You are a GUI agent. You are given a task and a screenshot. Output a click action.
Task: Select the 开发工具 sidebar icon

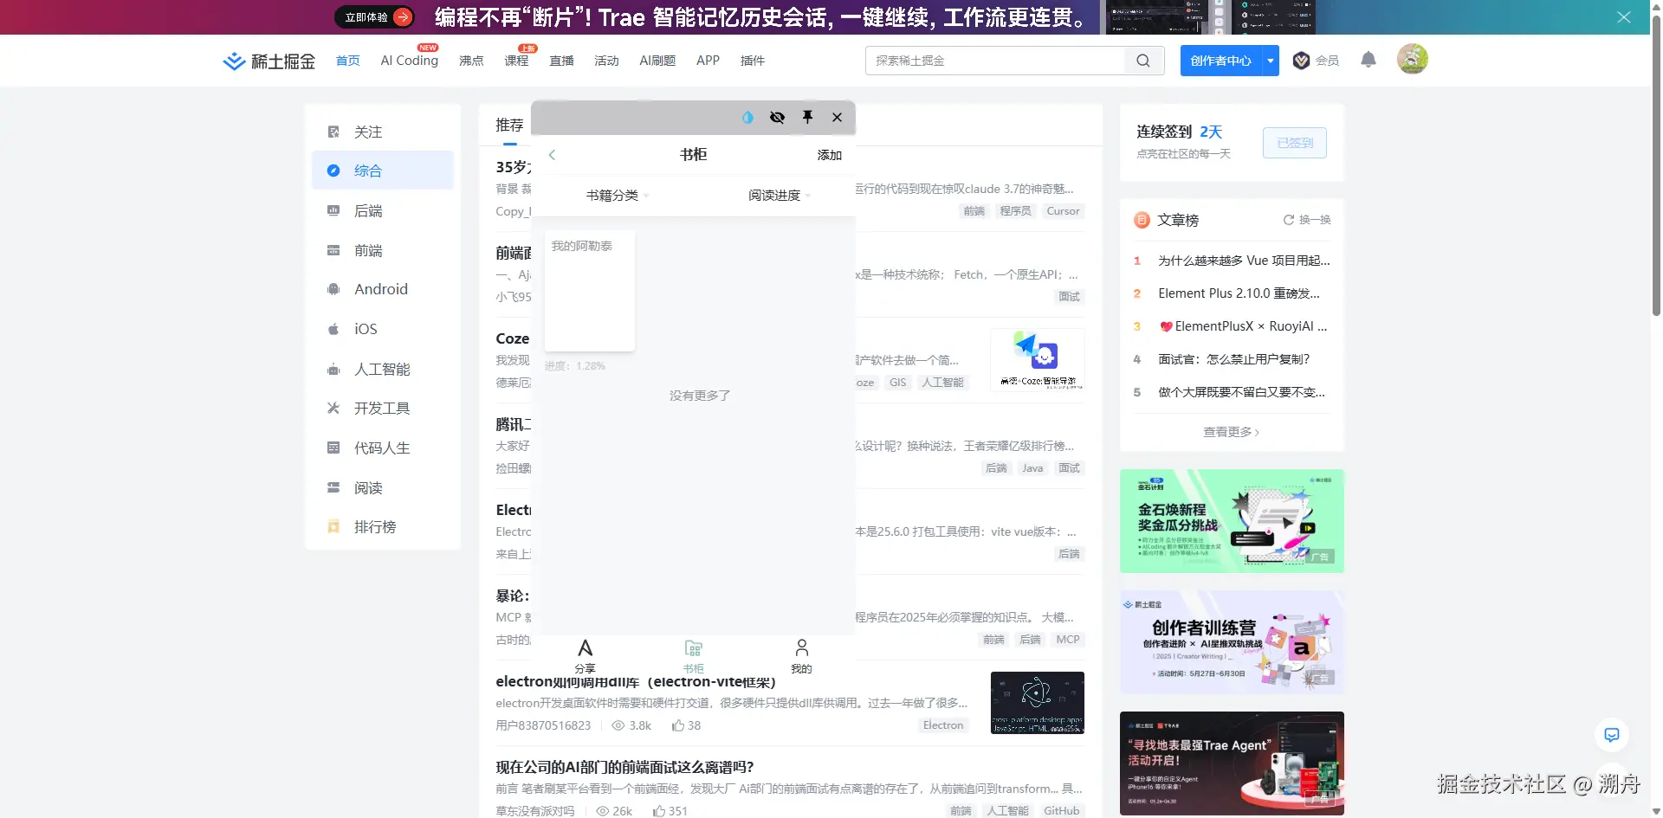[x=333, y=408]
